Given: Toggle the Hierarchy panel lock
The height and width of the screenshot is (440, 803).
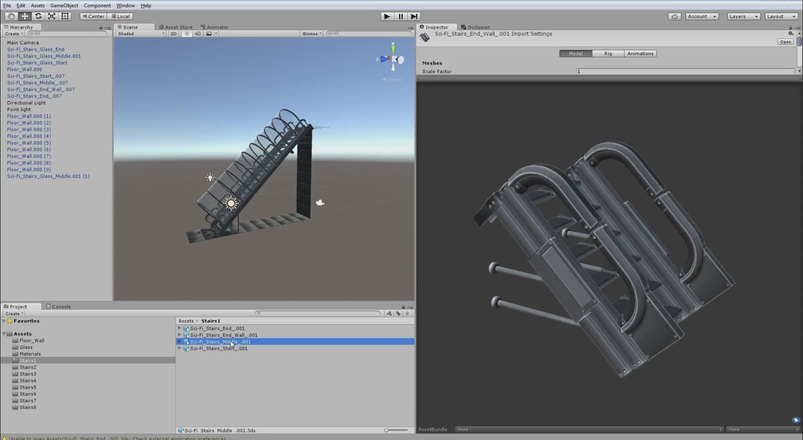Looking at the screenshot, I should pyautogui.click(x=101, y=27).
